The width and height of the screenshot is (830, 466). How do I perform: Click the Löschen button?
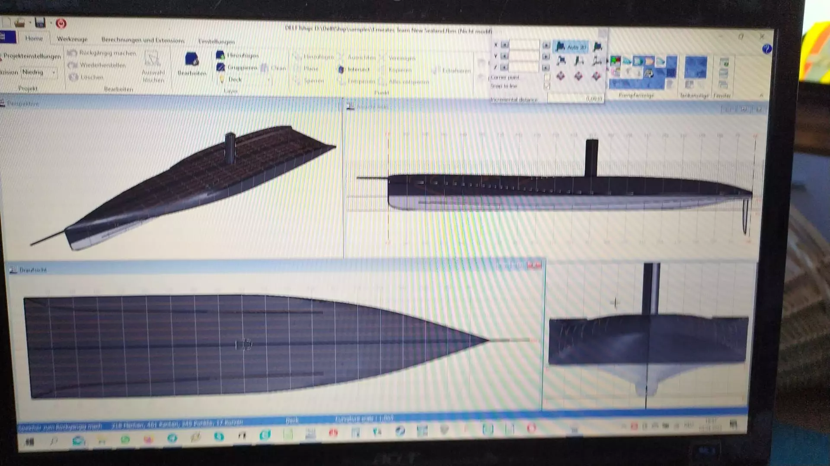86,77
